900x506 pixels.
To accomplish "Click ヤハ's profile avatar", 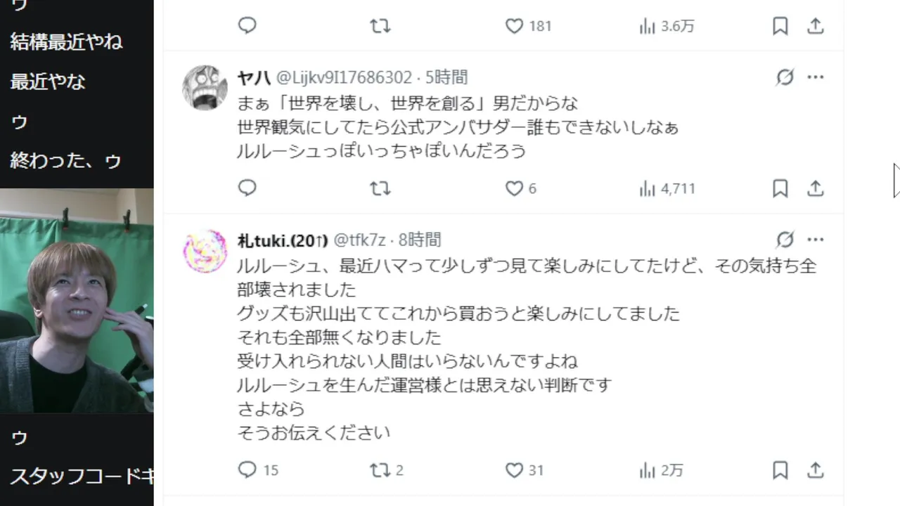I will pos(205,88).
